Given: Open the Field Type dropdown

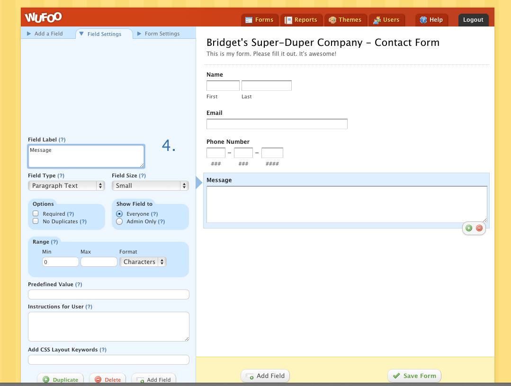Looking at the screenshot, I should (66, 185).
